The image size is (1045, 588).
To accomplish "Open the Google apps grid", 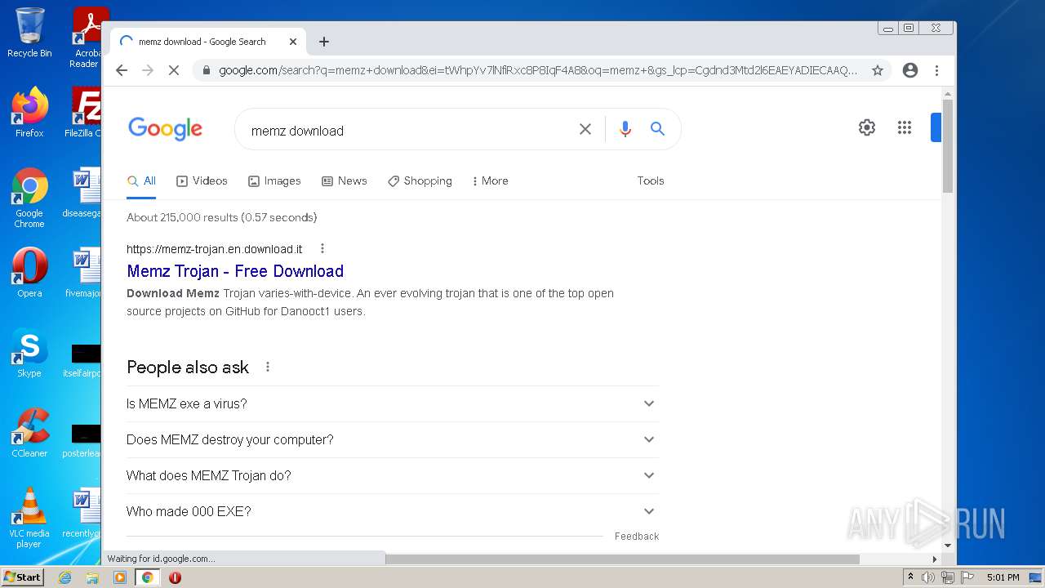I will 905,127.
